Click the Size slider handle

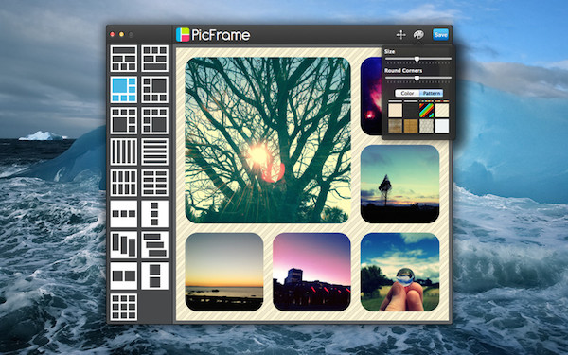point(417,59)
